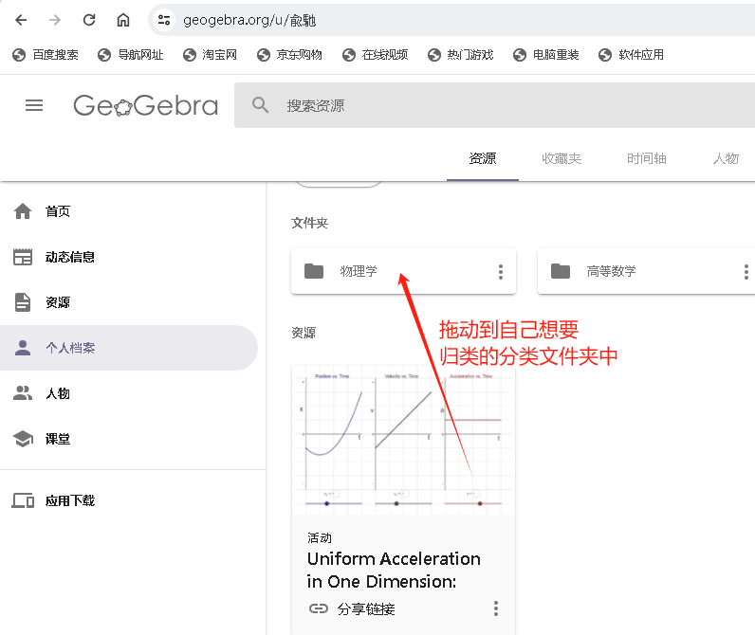Open the 软件应用 bookmark
The image size is (755, 635).
632,55
